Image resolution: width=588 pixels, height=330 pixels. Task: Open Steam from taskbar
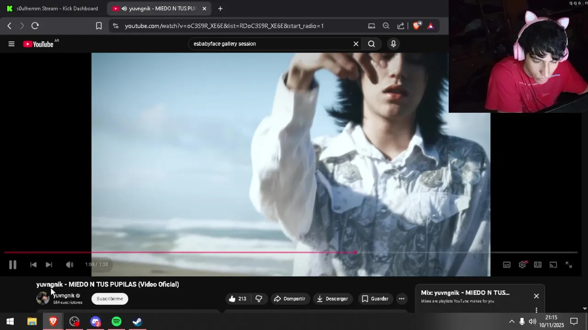coord(137,322)
